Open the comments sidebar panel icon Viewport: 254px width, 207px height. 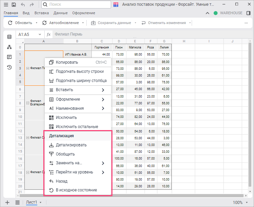coord(9,57)
